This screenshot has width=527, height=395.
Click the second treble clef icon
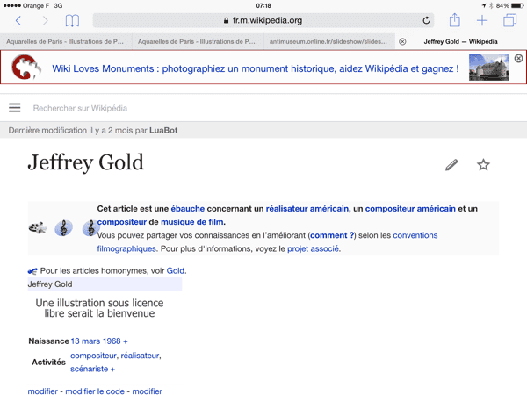[90, 228]
